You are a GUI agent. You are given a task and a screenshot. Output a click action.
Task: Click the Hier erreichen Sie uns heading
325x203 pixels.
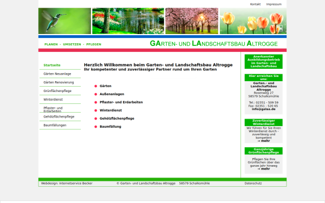click(263, 77)
